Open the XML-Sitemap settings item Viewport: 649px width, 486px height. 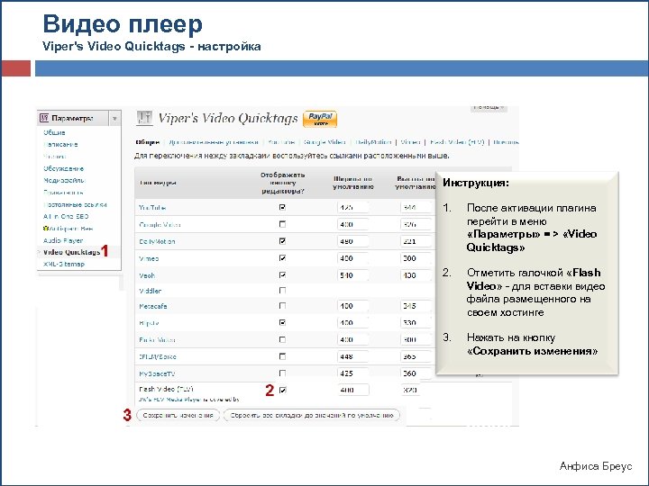pos(64,264)
